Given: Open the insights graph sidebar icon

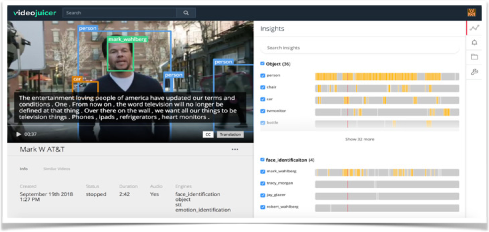Looking at the screenshot, I should pyautogui.click(x=474, y=28).
